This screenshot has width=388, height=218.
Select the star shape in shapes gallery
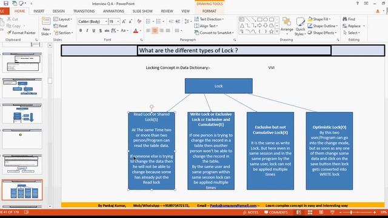pos(272,31)
